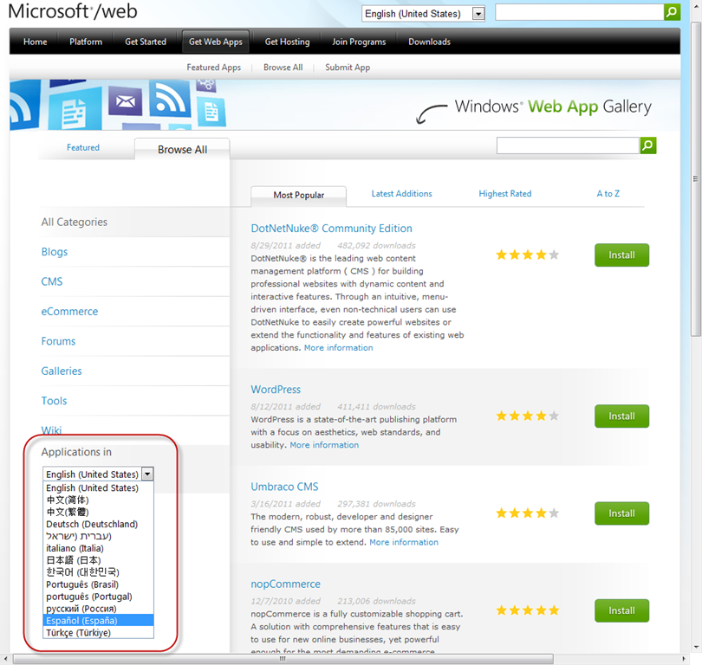Open the eCommerce category
This screenshot has width=702, height=665.
(69, 311)
